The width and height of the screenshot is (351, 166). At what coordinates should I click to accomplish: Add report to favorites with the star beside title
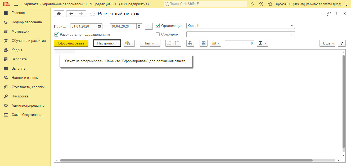pos(92,14)
